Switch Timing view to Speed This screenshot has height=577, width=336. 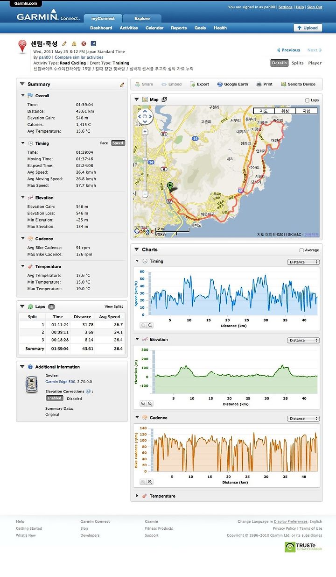[118, 143]
